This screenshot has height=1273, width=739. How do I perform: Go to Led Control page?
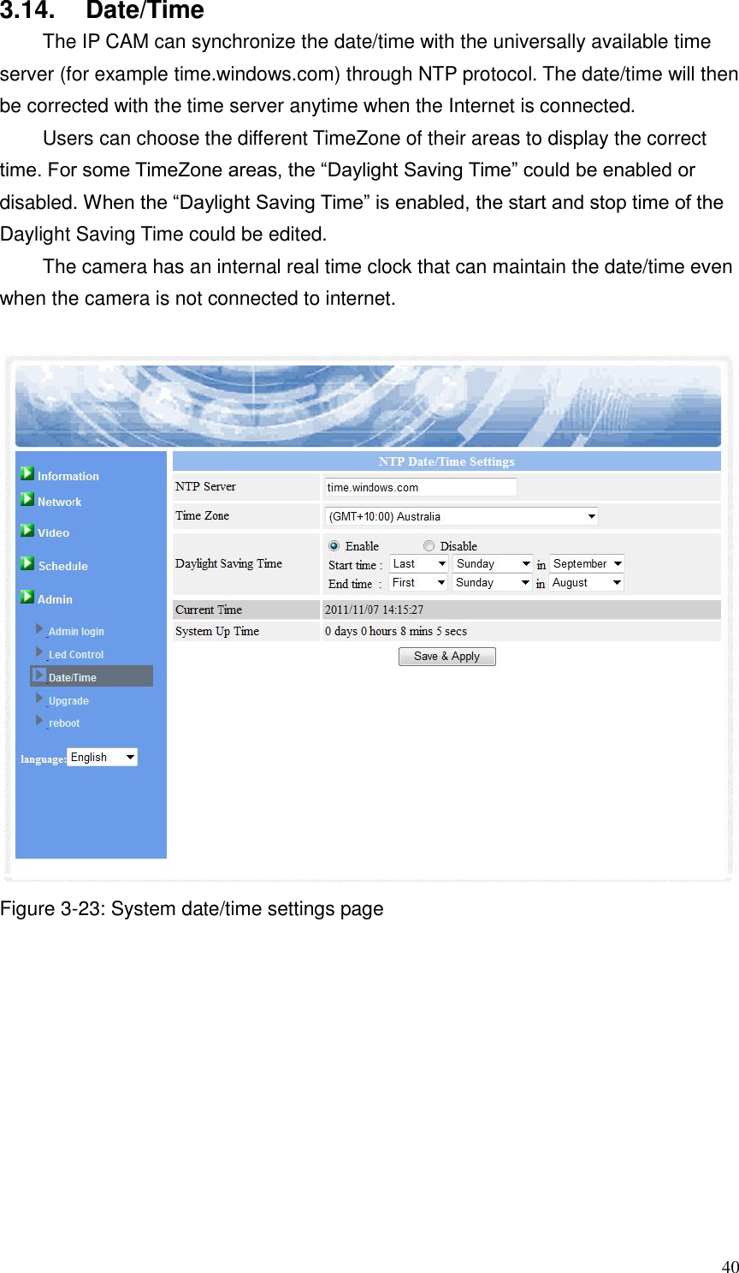pos(76,655)
